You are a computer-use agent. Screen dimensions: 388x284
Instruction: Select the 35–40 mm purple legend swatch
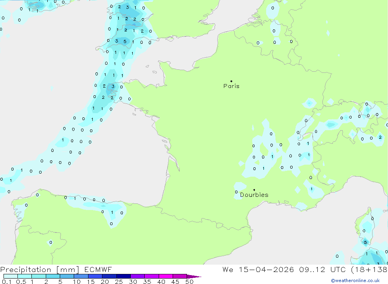(x=152, y=276)
